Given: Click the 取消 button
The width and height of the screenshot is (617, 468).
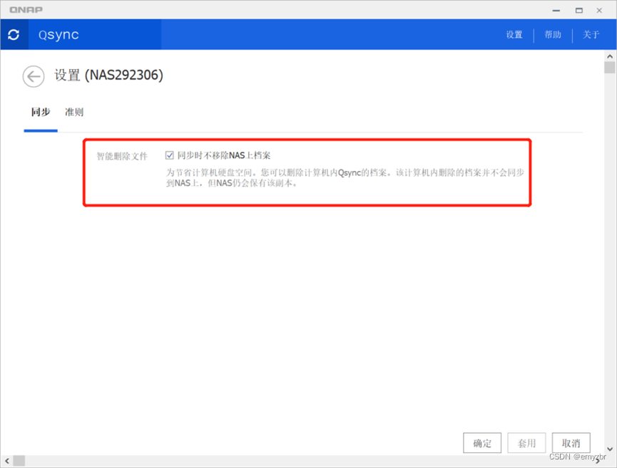Looking at the screenshot, I should [571, 443].
